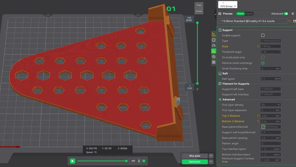Open the Top interface layers dropdown
The height and width of the screenshot is (167, 296).
271,149
